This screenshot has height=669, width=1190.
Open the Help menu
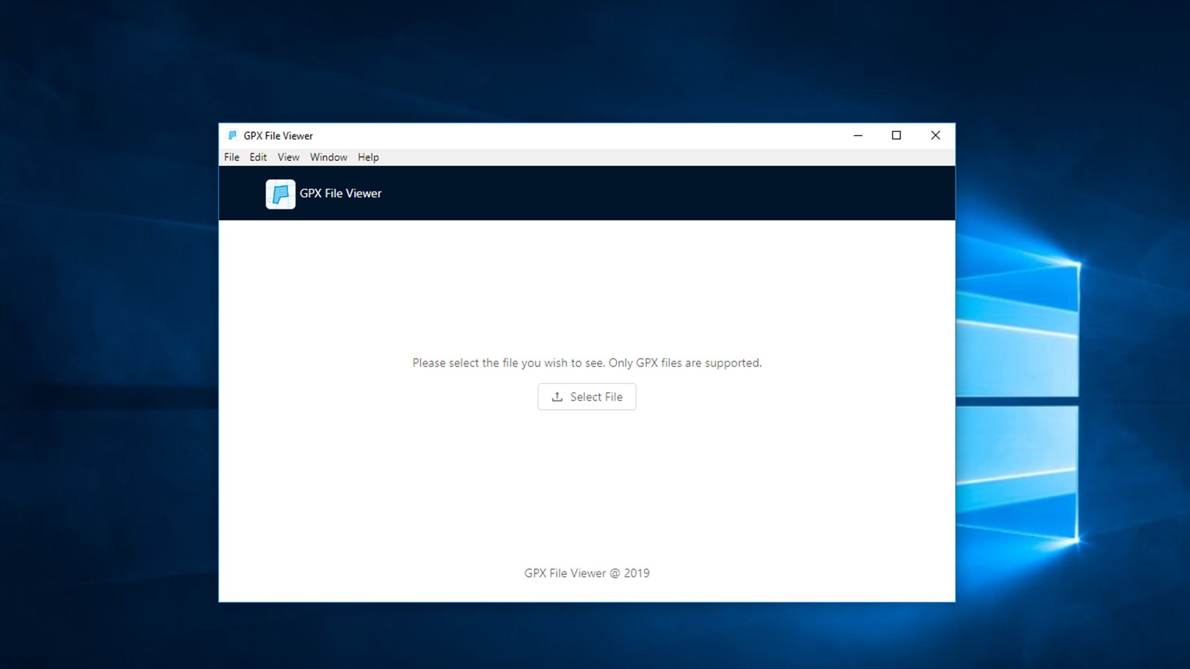click(x=368, y=157)
